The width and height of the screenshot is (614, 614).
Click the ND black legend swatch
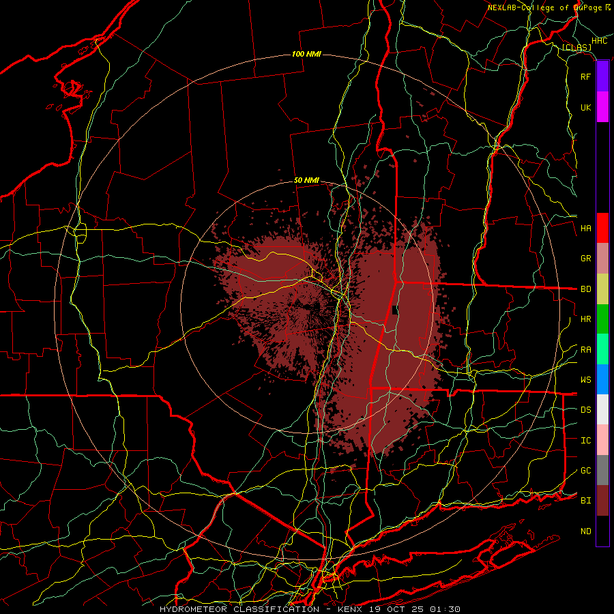coord(602,531)
